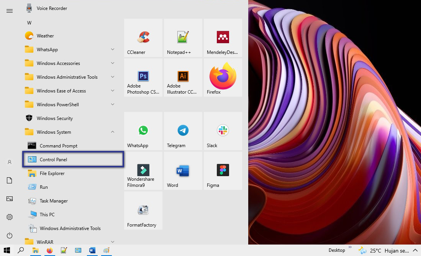
Task: Open Notepad++ from its tile
Action: point(183,37)
